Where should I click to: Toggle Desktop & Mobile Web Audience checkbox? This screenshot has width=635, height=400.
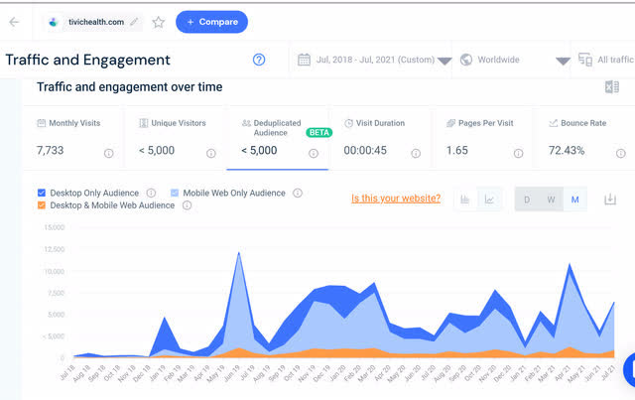(x=42, y=205)
